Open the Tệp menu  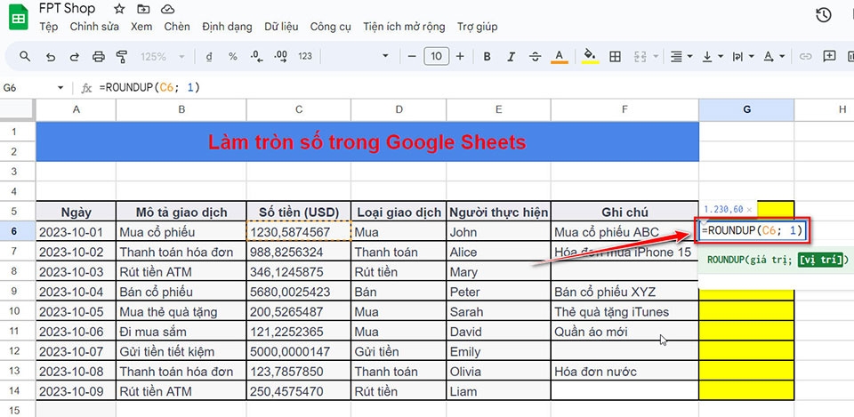(48, 27)
